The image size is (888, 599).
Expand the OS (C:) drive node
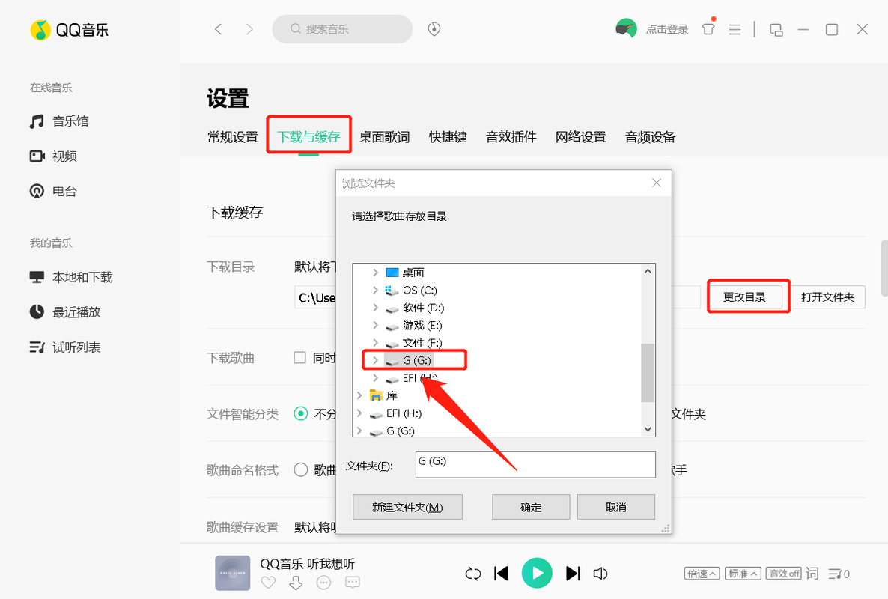(x=374, y=290)
